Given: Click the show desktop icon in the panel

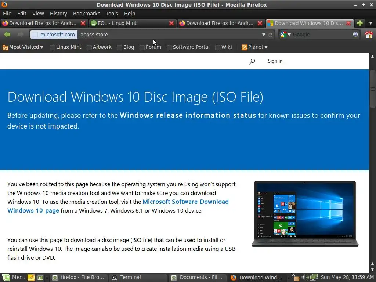Looking at the screenshot, I should (x=40, y=278).
